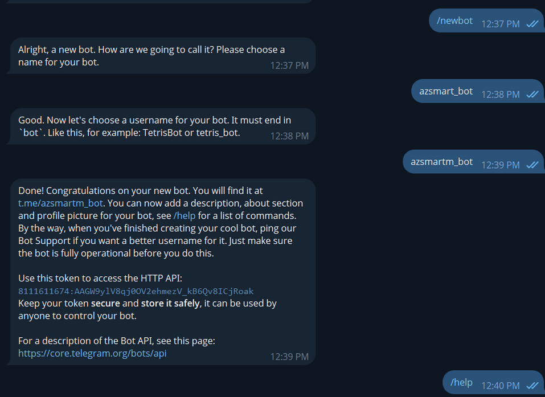Click read checkmarks on /newbot message
The height and width of the screenshot is (397, 545).
click(532, 24)
